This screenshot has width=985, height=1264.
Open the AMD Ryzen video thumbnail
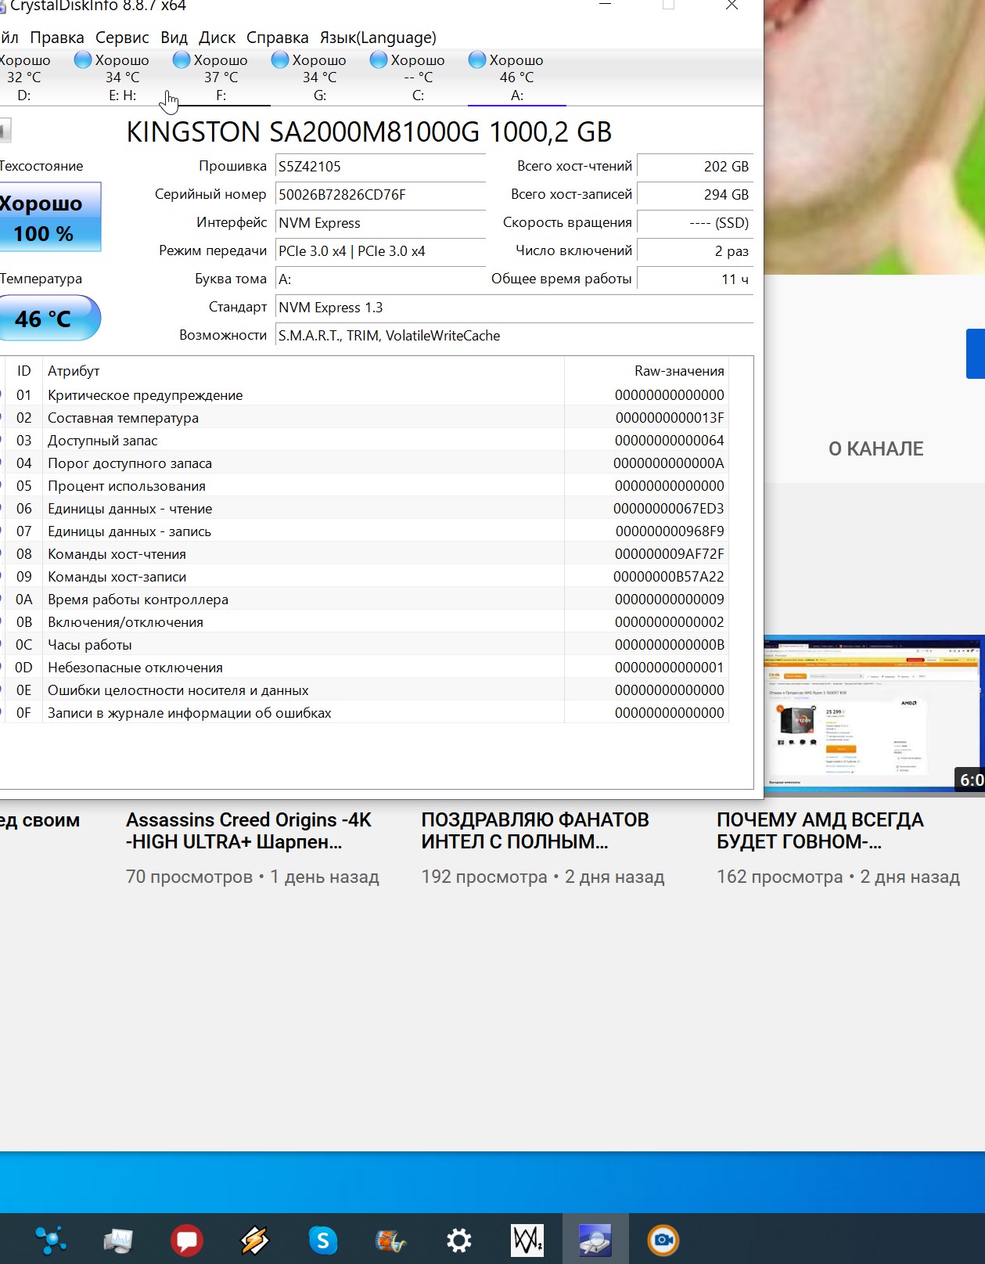(873, 714)
